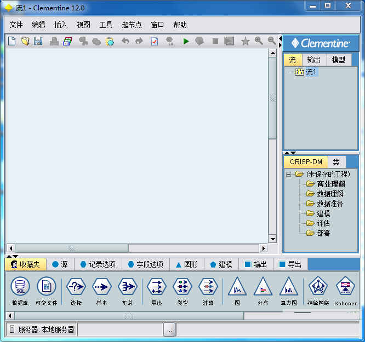The image size is (365, 342).
Task: Click canvas vertical scrollbar down arrow
Action: [272, 239]
